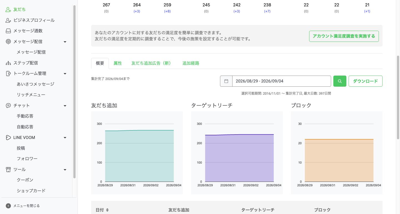Click the (+3) change under 264
The image size is (400, 214).
pos(137,11)
